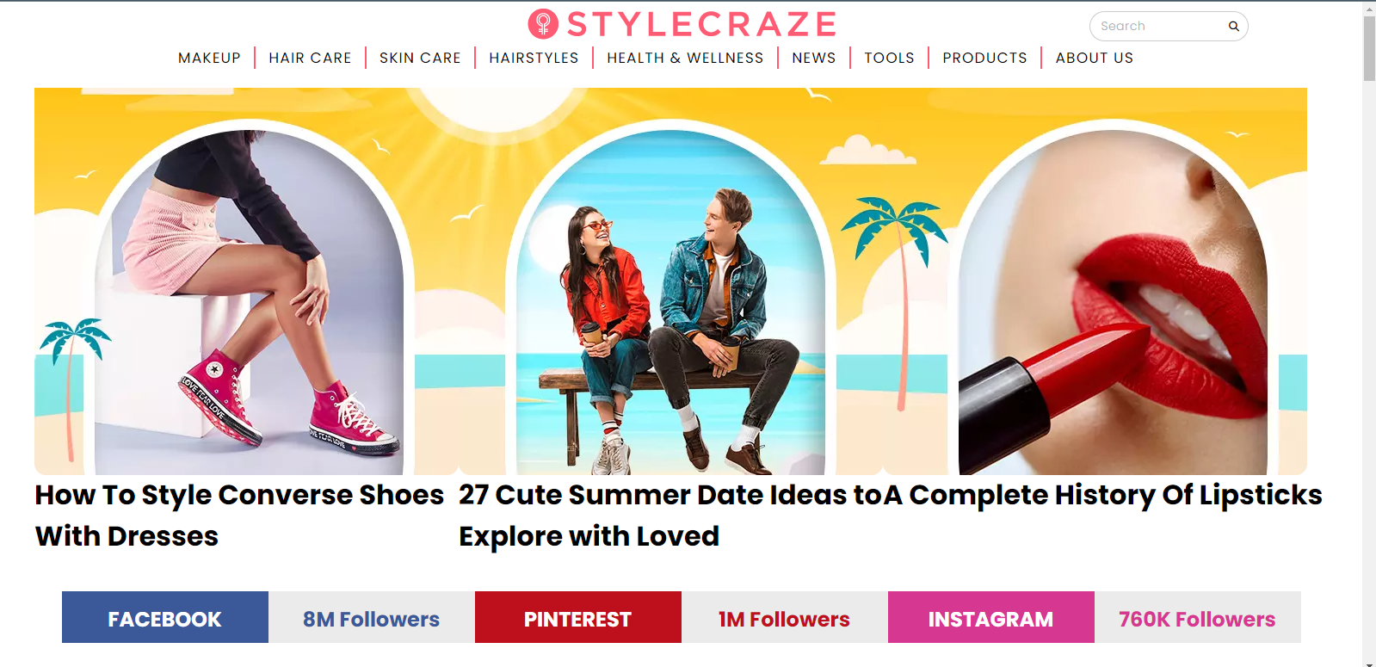
Task: Select Tools in navigation bar
Action: [889, 58]
